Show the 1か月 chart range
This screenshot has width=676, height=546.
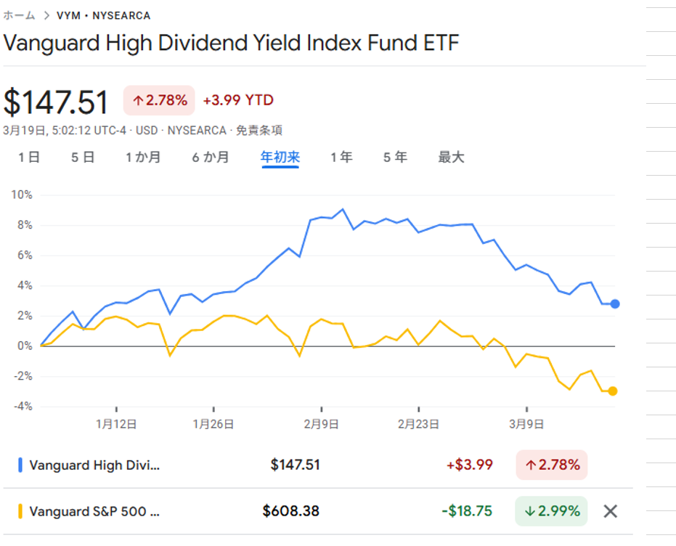pyautogui.click(x=143, y=157)
